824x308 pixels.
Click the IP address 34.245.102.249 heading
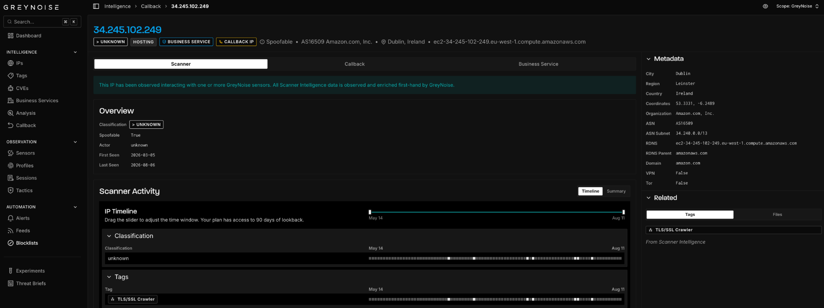pyautogui.click(x=128, y=30)
